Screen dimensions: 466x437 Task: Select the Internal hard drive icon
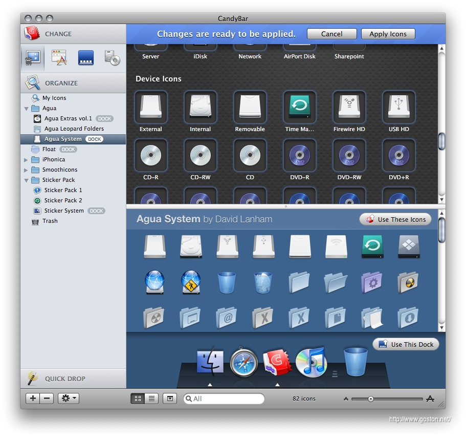(x=200, y=108)
